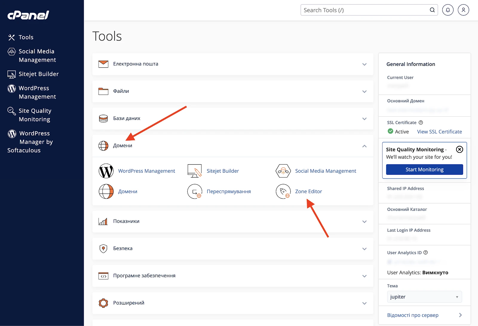This screenshot has width=478, height=326.
Task: Click the WordPress Management tool icon
Action: click(106, 171)
